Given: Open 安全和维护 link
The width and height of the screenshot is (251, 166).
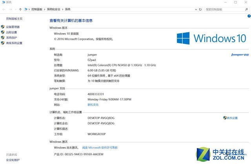Looking at the screenshot, I should tap(13, 160).
